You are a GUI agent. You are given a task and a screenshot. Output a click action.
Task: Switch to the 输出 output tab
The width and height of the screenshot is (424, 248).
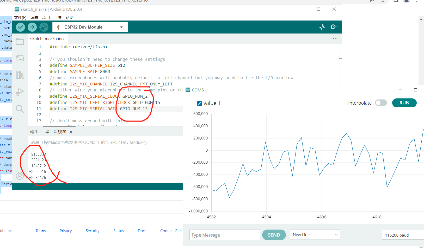click(x=34, y=132)
